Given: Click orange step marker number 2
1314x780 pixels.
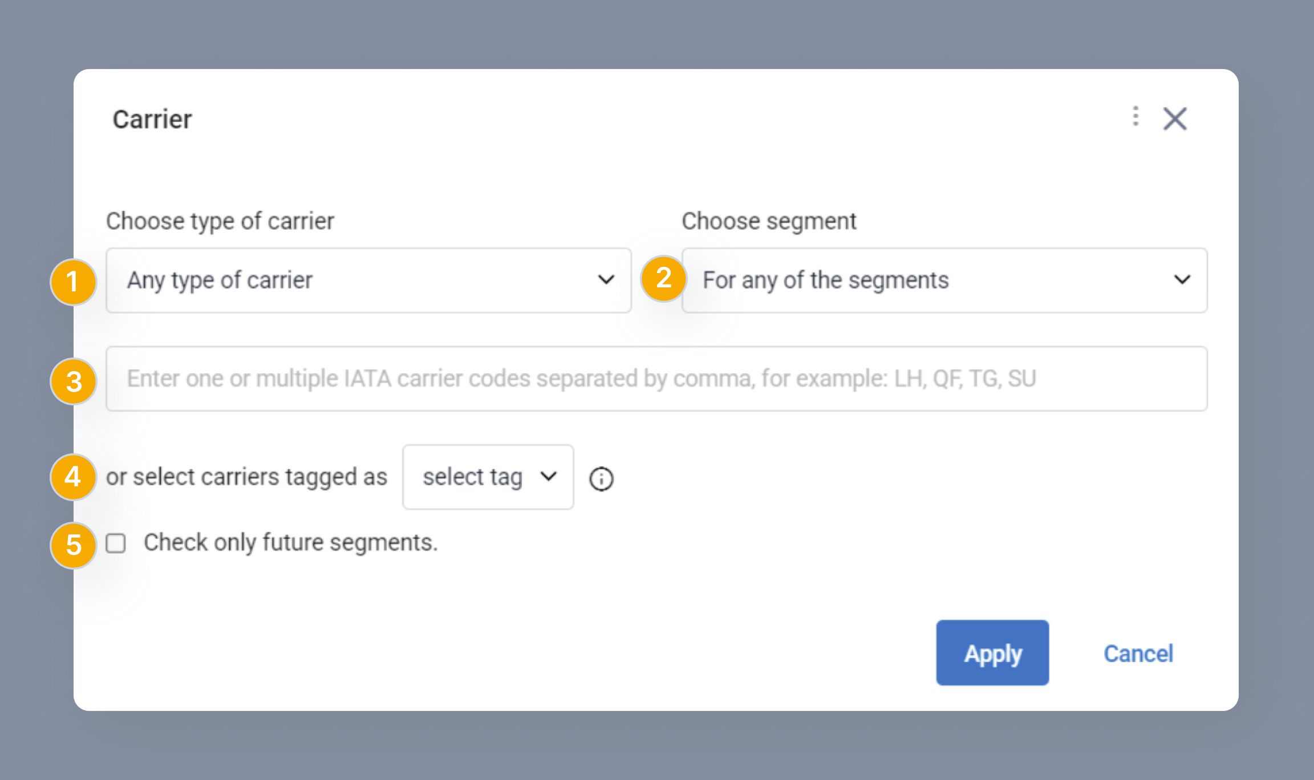Looking at the screenshot, I should click(663, 279).
